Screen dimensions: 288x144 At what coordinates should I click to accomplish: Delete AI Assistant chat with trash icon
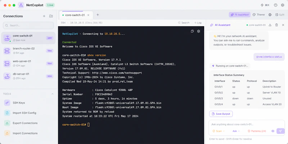click(x=276, y=25)
